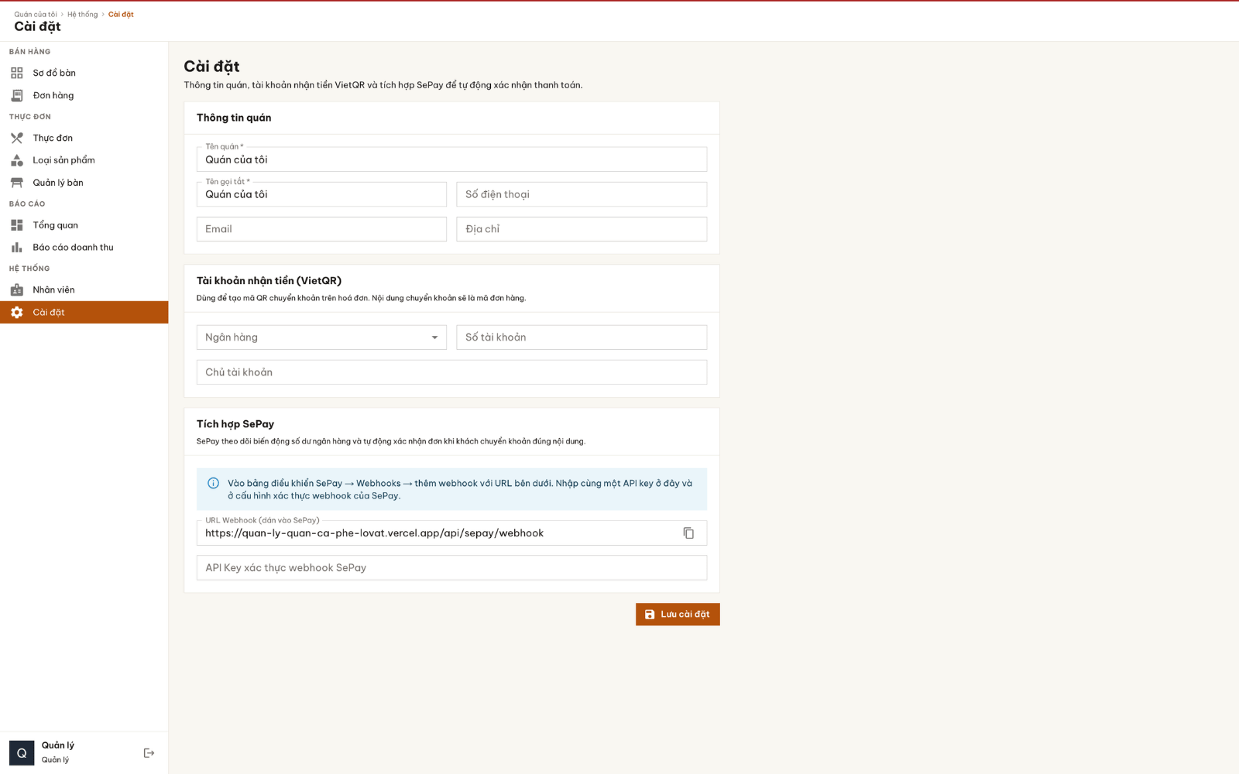This screenshot has height=774, width=1239.
Task: Click Hệ thống breadcrumb link
Action: [x=82, y=14]
